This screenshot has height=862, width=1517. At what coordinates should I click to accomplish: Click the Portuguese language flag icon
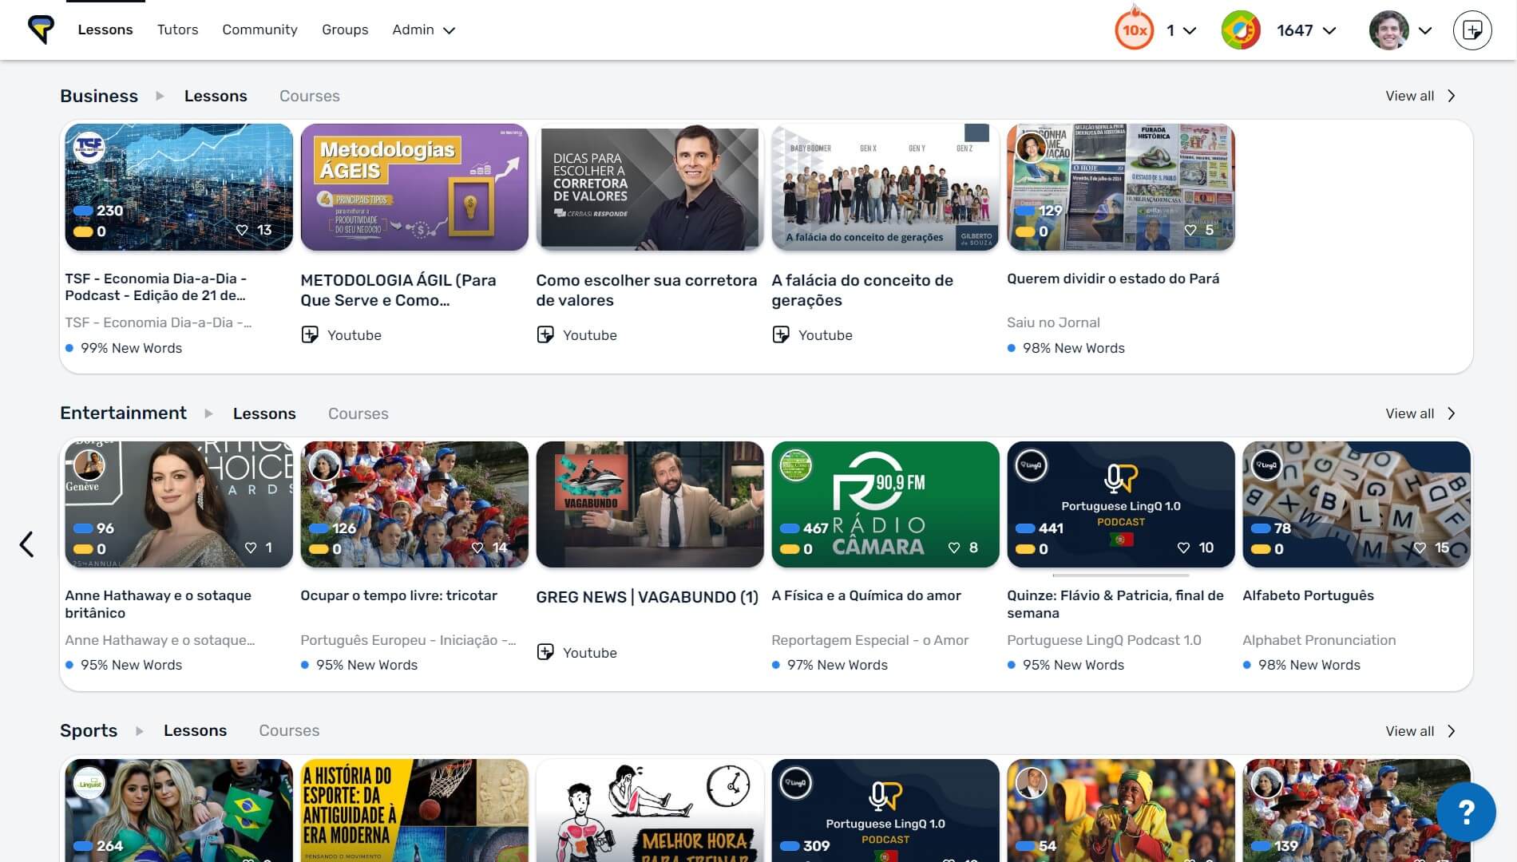(1241, 30)
